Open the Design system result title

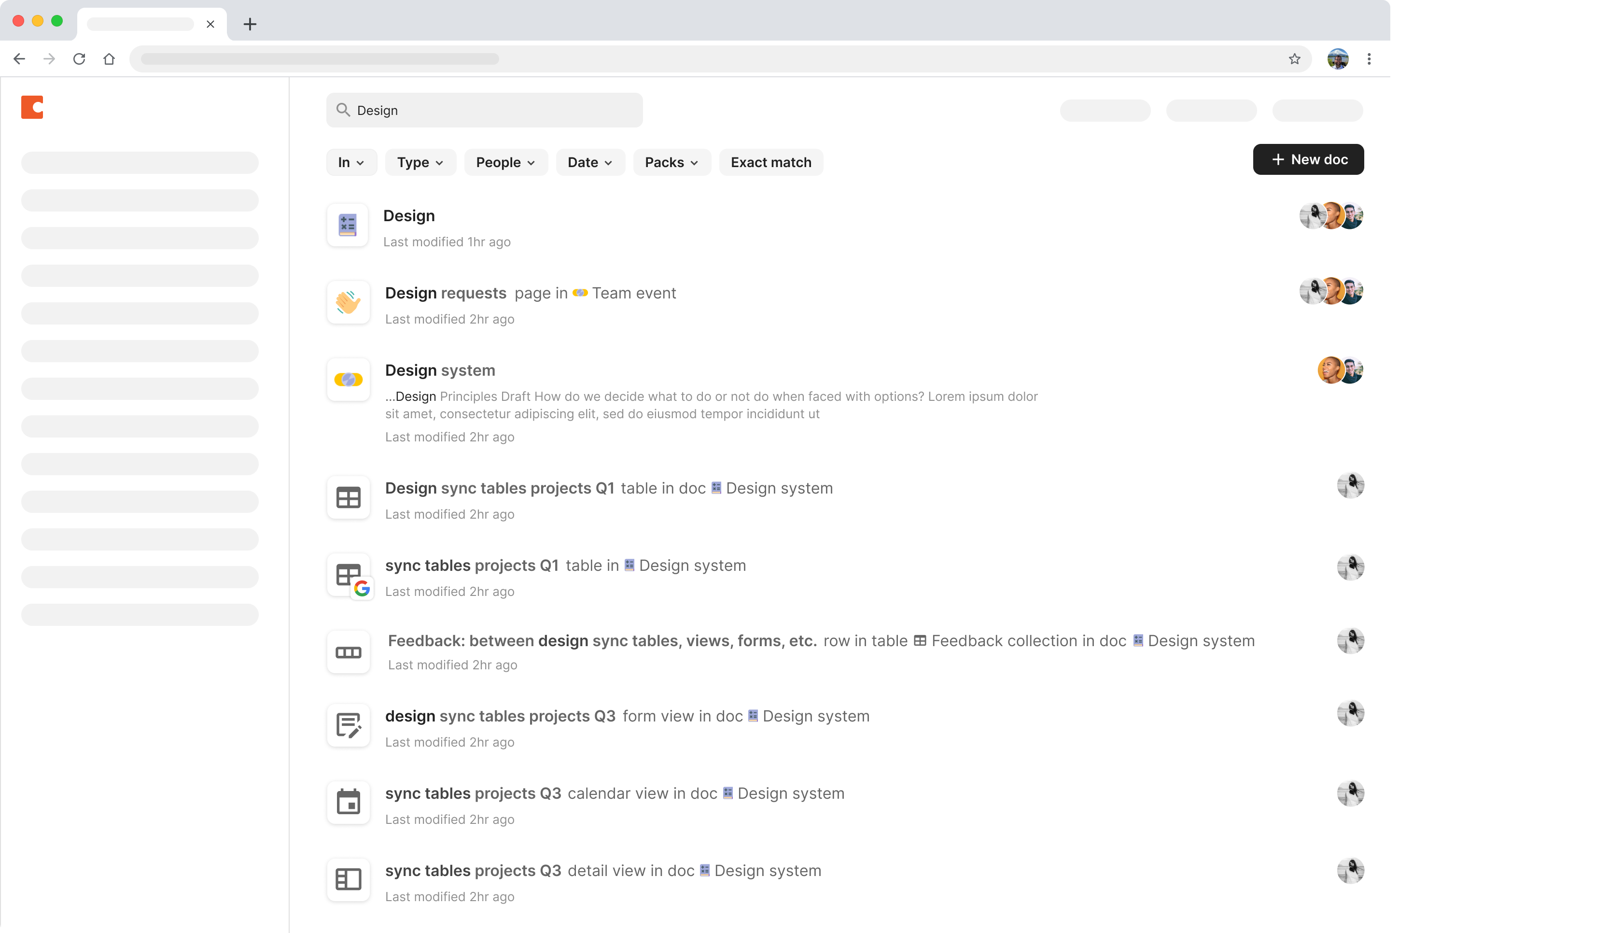(440, 370)
